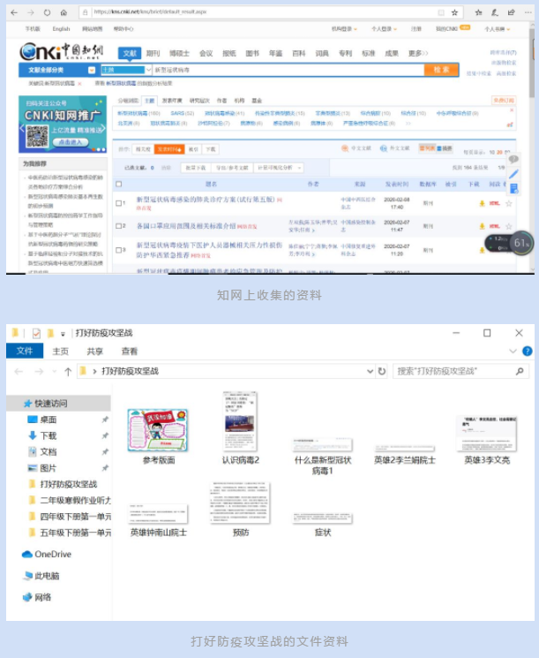Open the 查看 ribbon tab

[130, 352]
